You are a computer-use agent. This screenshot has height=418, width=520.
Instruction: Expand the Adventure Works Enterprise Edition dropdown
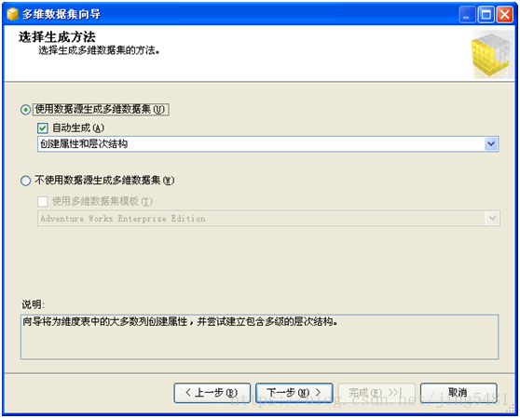492,218
